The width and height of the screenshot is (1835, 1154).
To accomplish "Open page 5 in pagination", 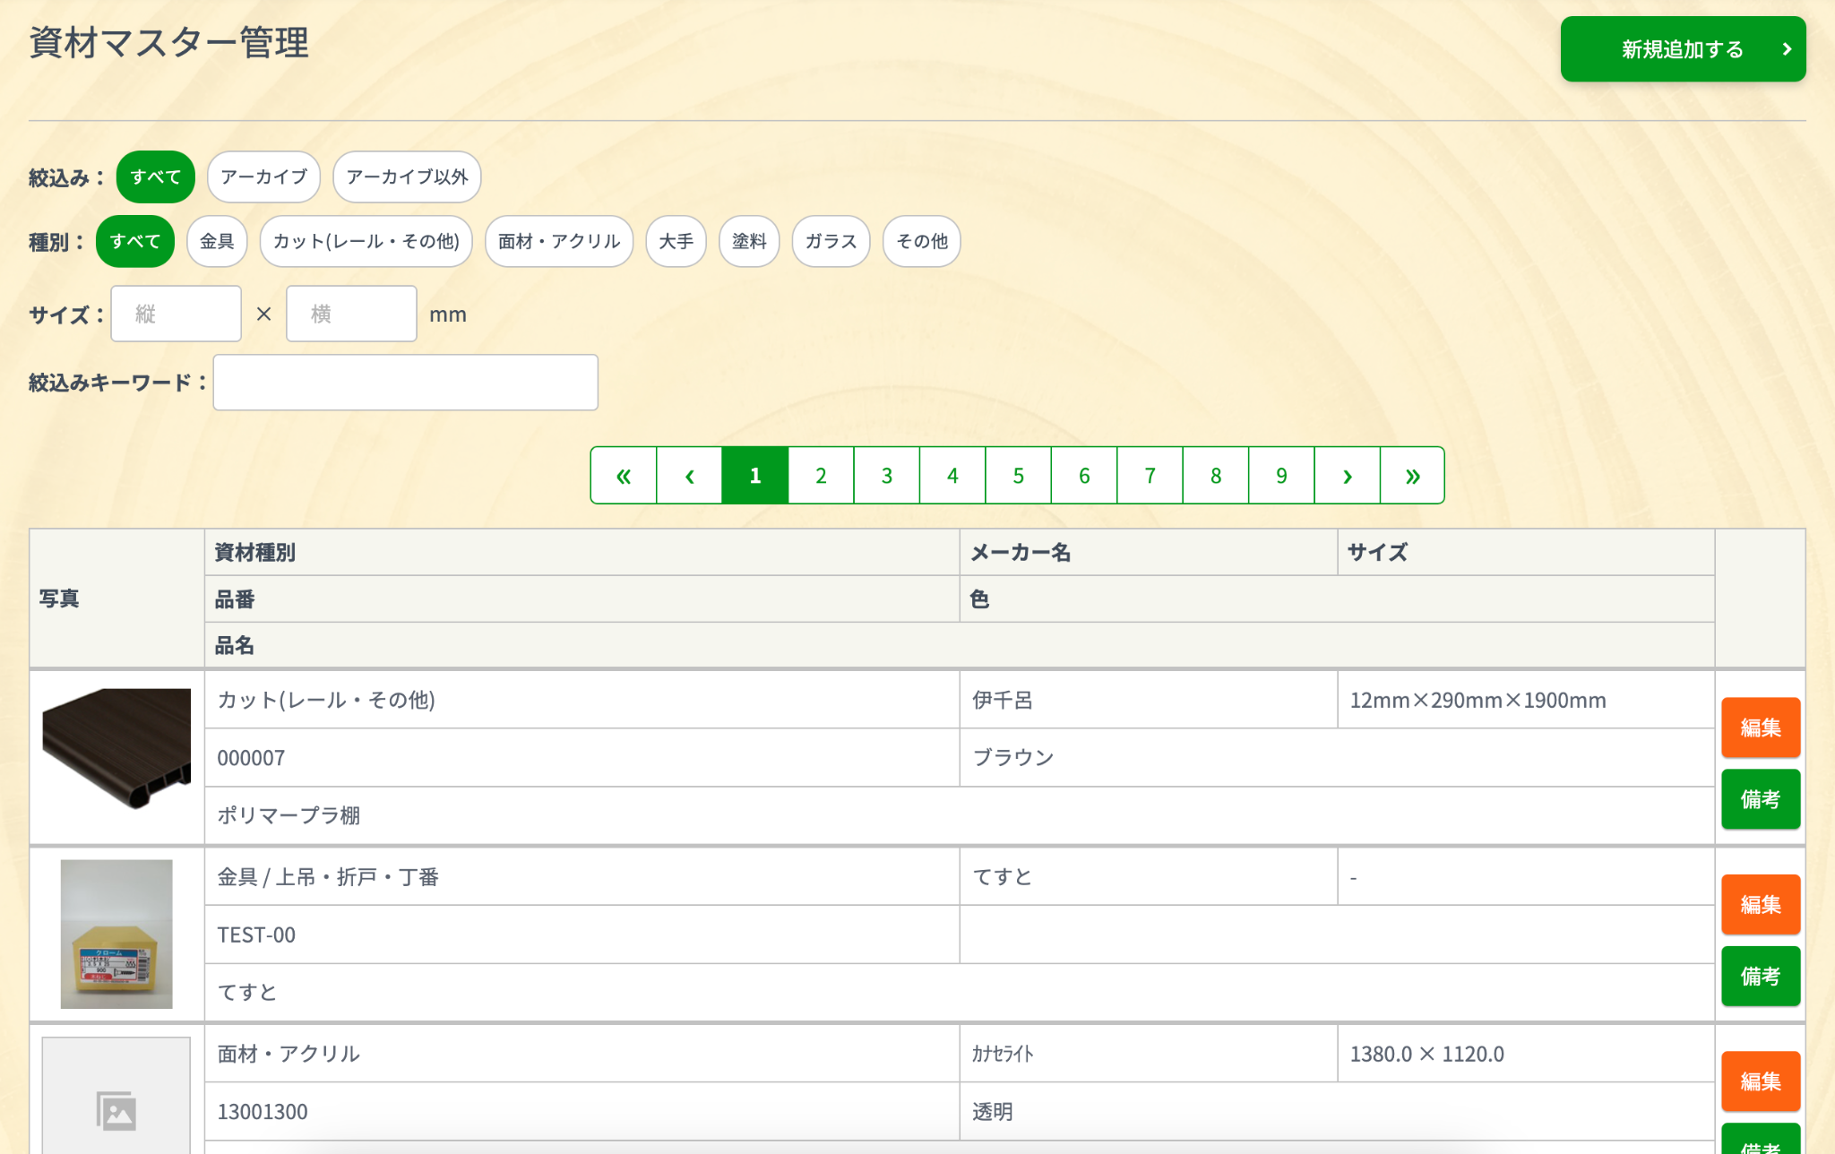I will (x=1019, y=476).
